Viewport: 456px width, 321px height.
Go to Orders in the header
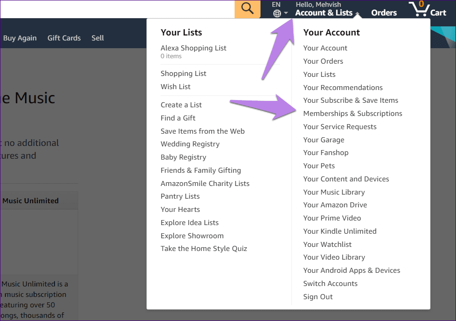(x=384, y=13)
